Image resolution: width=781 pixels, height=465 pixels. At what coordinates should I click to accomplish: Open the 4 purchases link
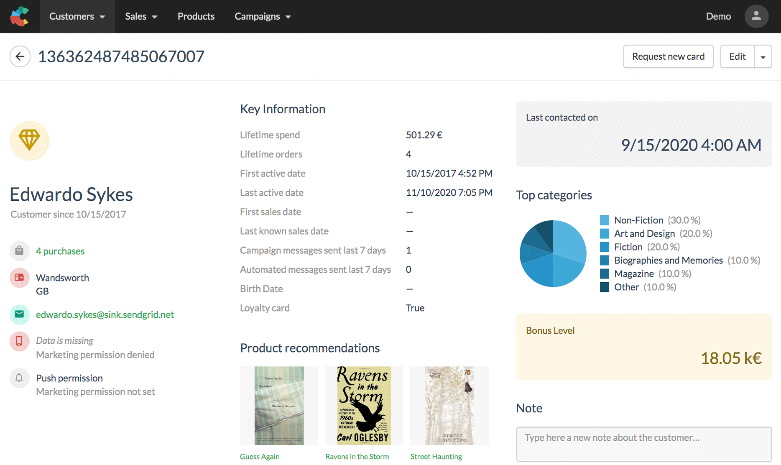[x=60, y=251]
